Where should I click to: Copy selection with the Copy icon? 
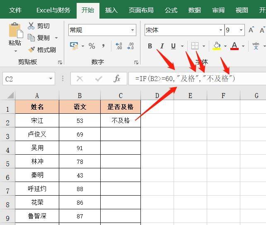(31, 38)
